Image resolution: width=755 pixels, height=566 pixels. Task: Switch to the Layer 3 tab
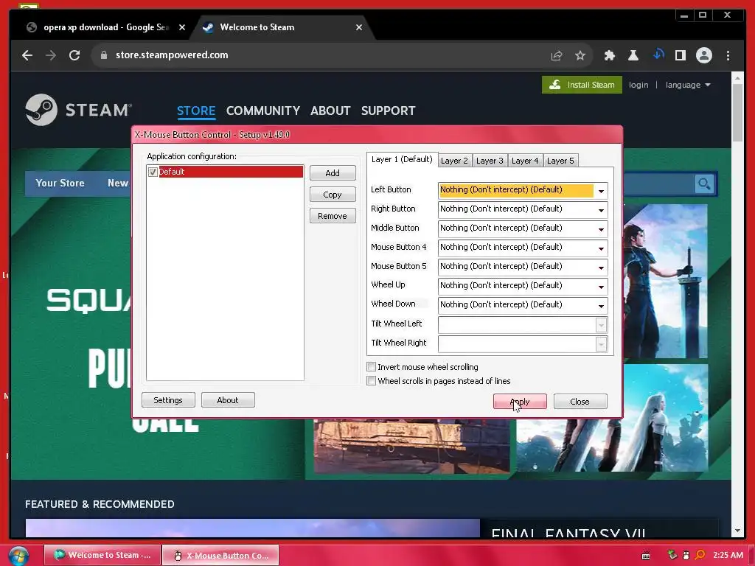tap(490, 161)
